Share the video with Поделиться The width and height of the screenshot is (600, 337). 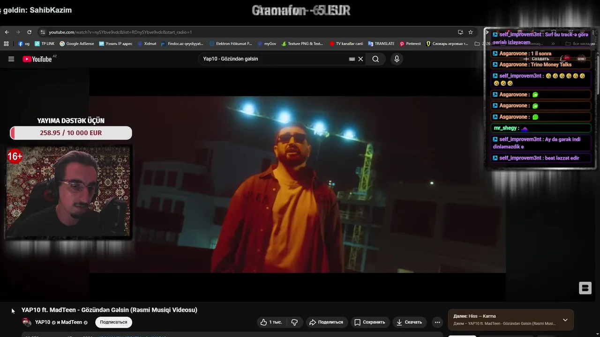[x=326, y=322]
